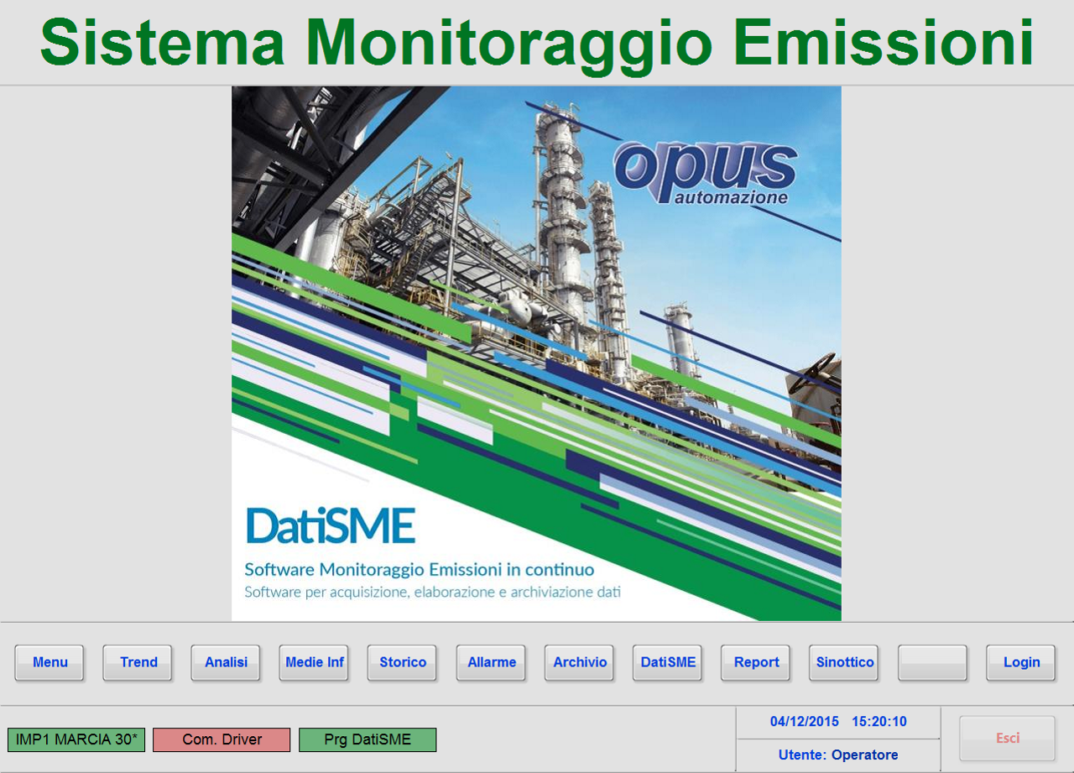This screenshot has height=773, width=1074.
Task: Show the Storico view
Action: (403, 662)
